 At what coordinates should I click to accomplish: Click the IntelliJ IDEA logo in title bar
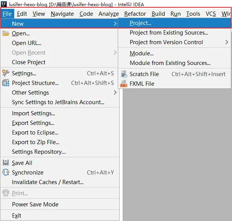coord(4,4)
